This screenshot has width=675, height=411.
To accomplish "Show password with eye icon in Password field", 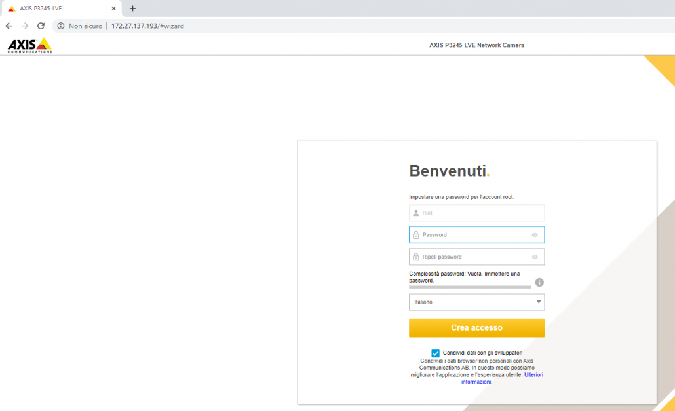I will [535, 235].
